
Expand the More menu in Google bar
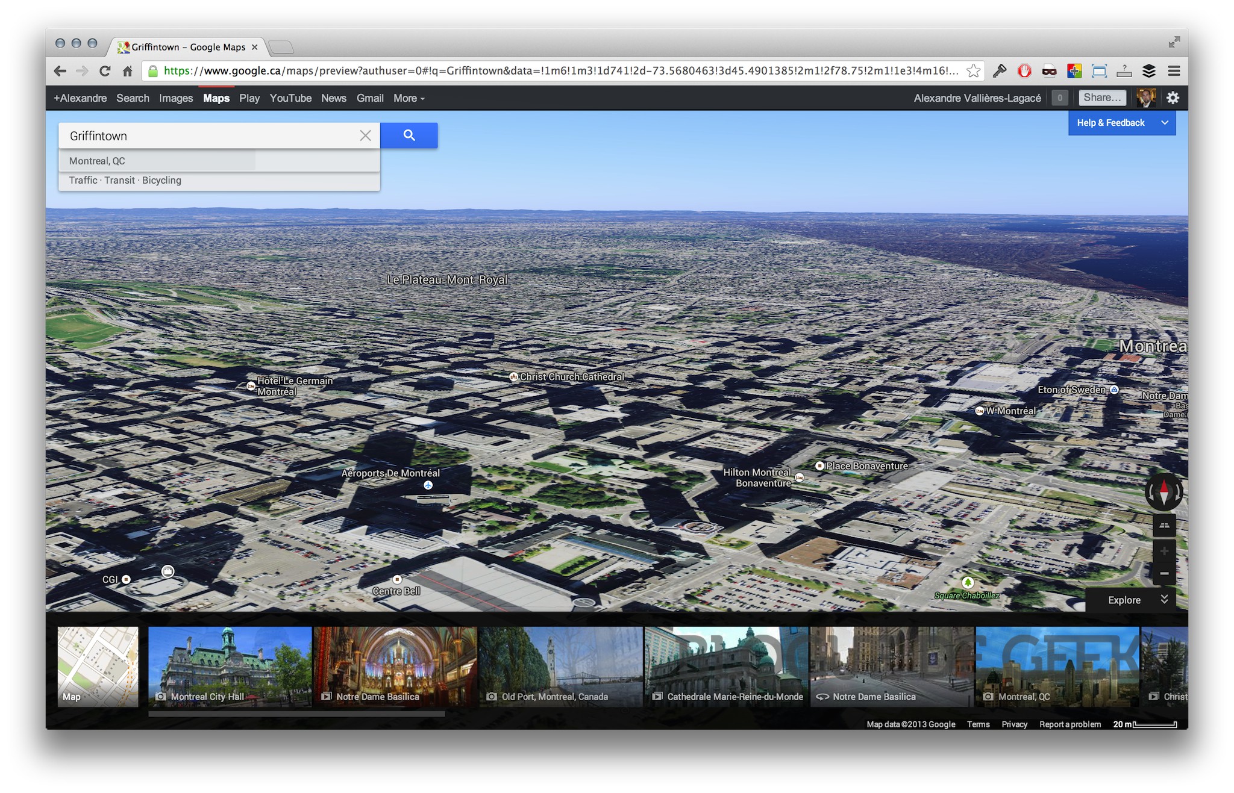tap(409, 98)
